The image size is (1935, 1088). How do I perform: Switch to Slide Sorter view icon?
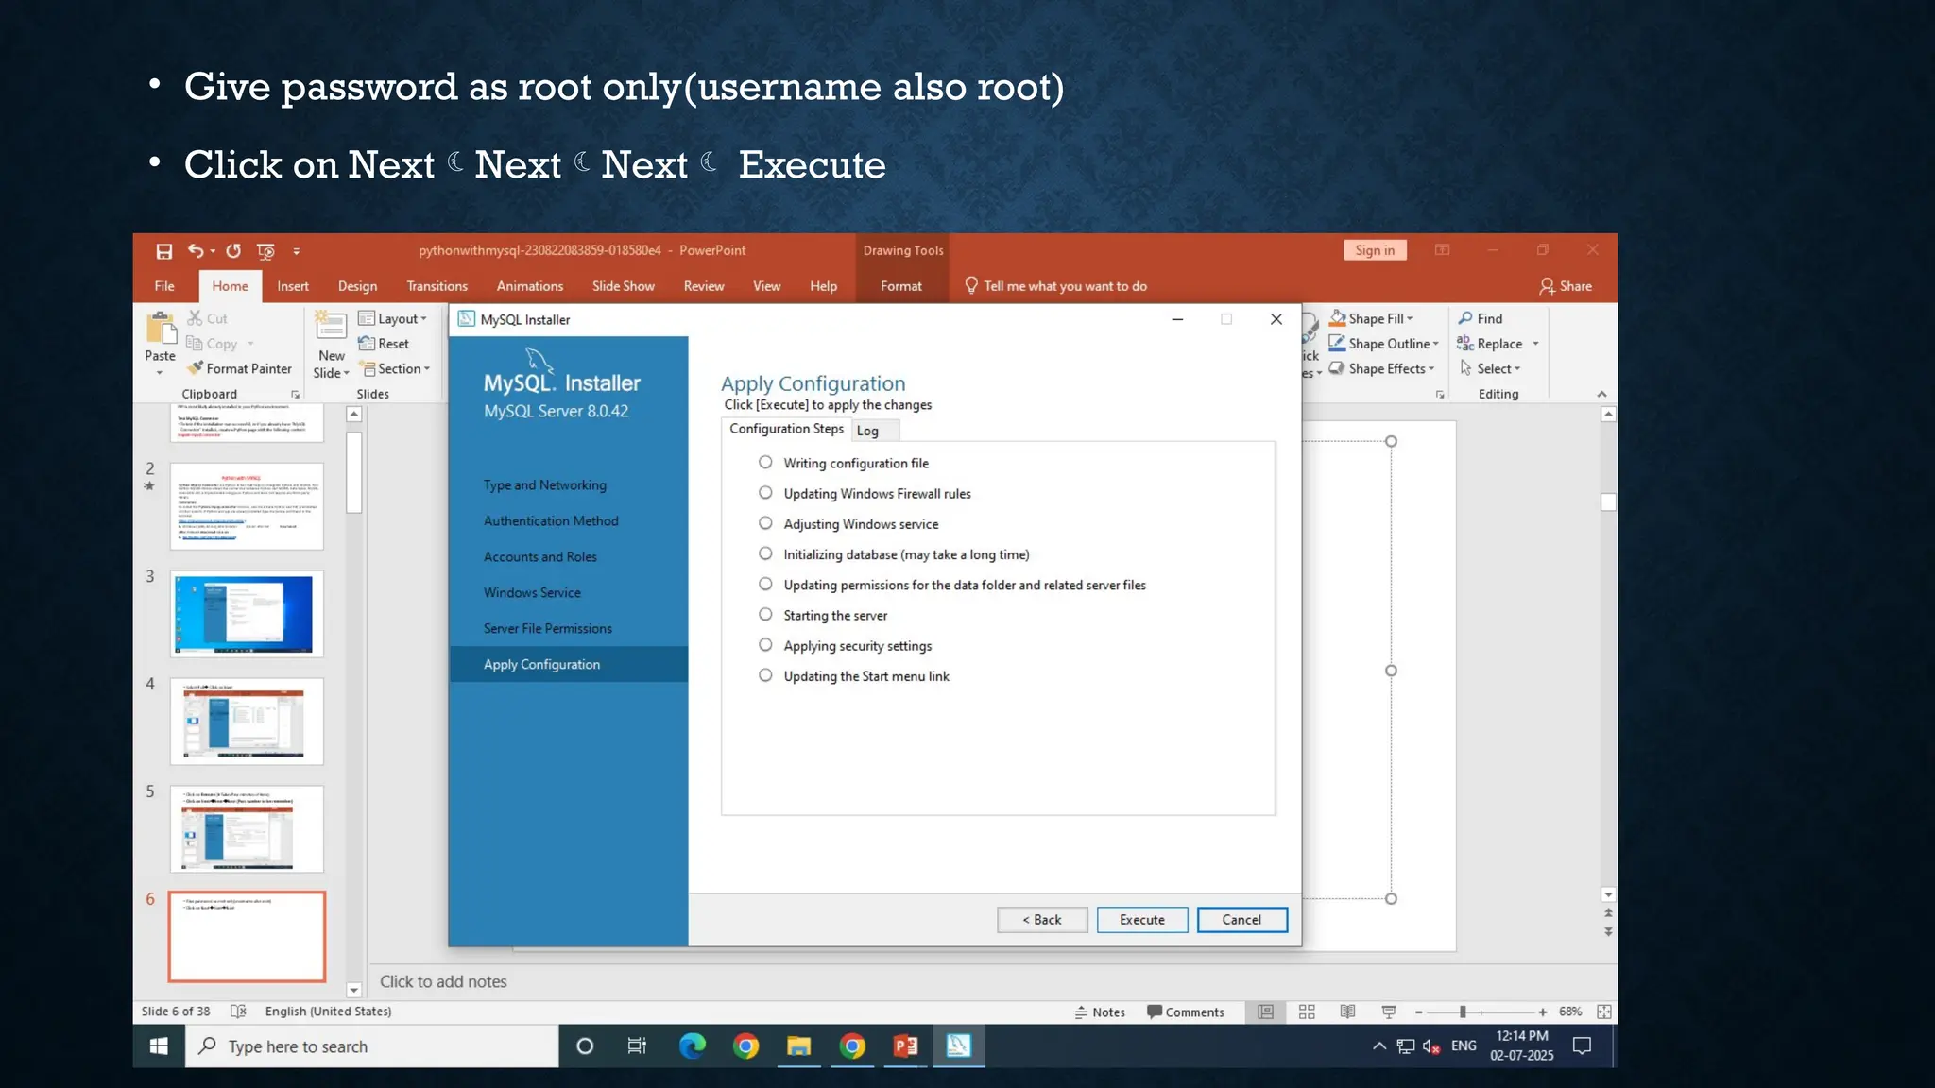tap(1307, 1011)
